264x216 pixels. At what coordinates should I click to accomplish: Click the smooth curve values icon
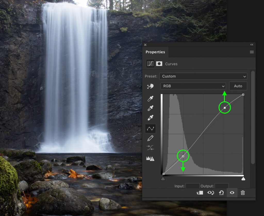[150, 148]
